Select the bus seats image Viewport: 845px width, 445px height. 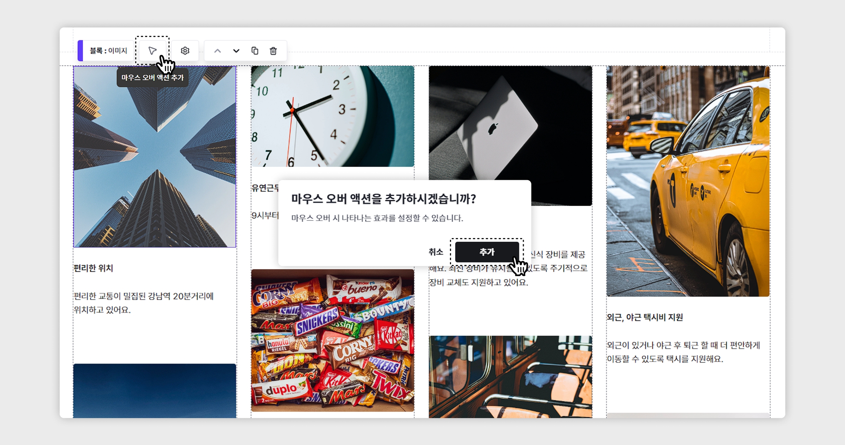click(510, 376)
